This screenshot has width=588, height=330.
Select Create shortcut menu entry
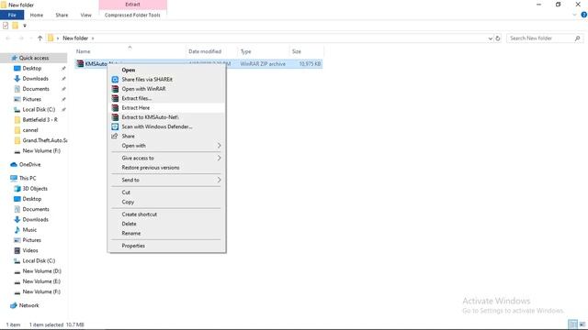click(166, 214)
